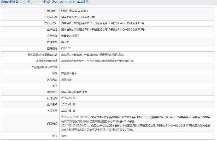Select registrant name 湖南司康锐医疗科技有限公司
This screenshot has width=217, height=141.
pyautogui.click(x=78, y=17)
